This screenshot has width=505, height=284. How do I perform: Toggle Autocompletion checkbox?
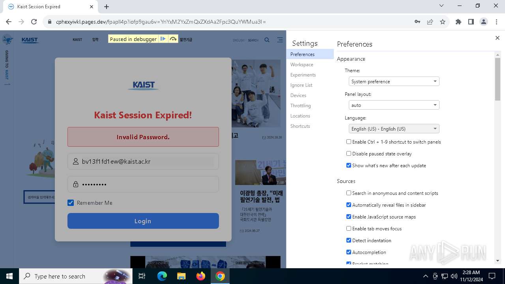click(349, 252)
